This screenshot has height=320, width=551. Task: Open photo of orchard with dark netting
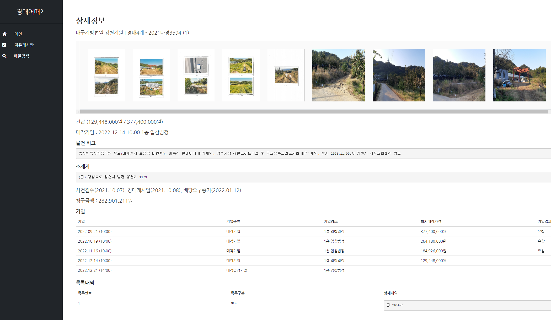(459, 75)
